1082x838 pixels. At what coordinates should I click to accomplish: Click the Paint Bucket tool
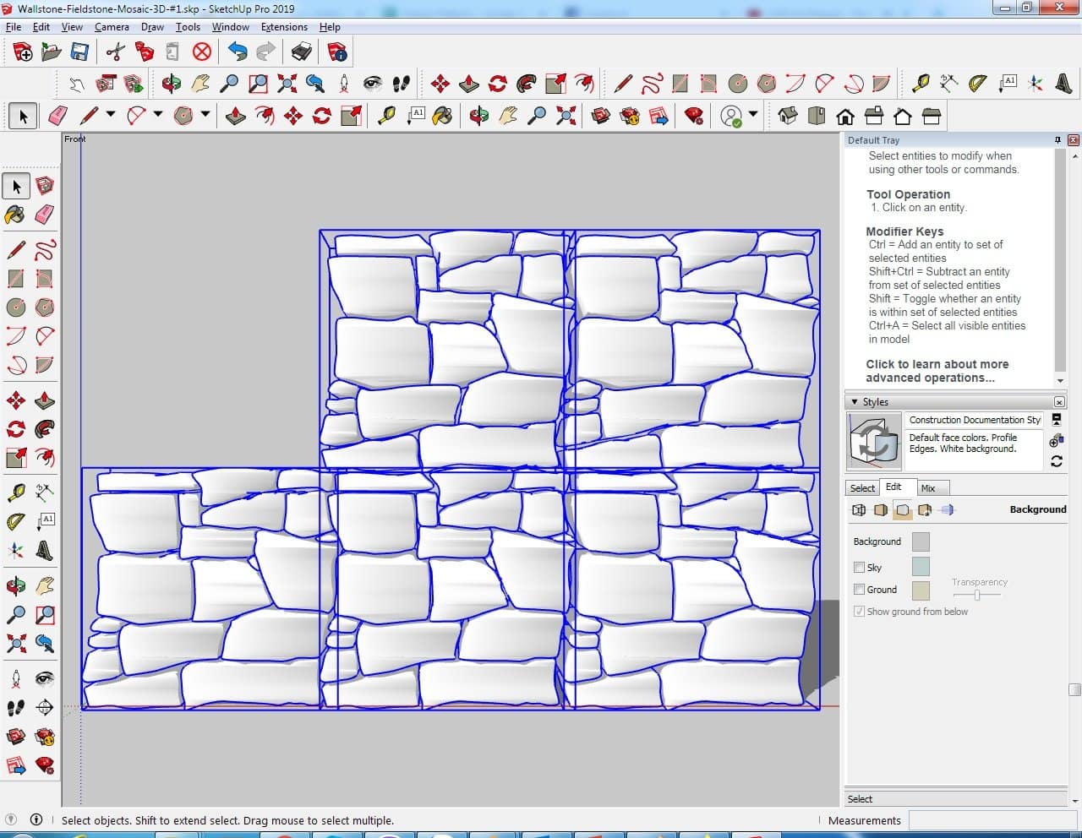click(15, 215)
